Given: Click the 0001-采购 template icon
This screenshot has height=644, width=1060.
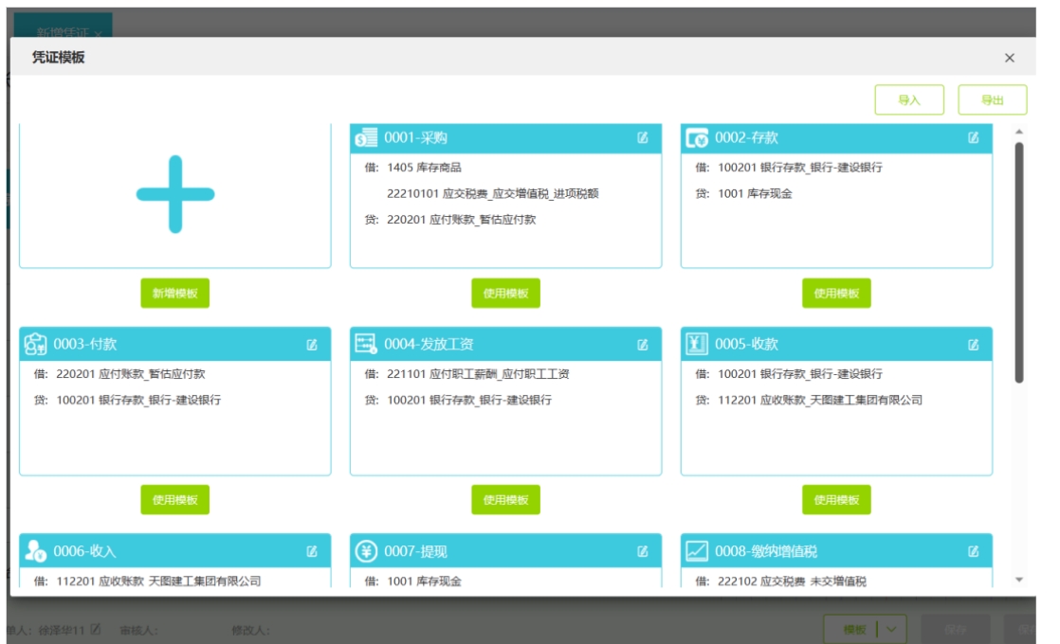Looking at the screenshot, I should [x=366, y=137].
